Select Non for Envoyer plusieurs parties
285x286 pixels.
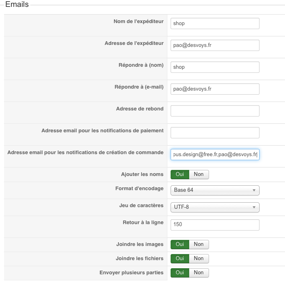coord(199,273)
